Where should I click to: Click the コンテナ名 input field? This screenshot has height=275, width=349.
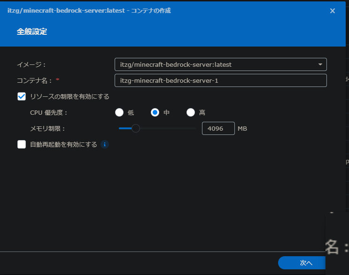pos(221,80)
